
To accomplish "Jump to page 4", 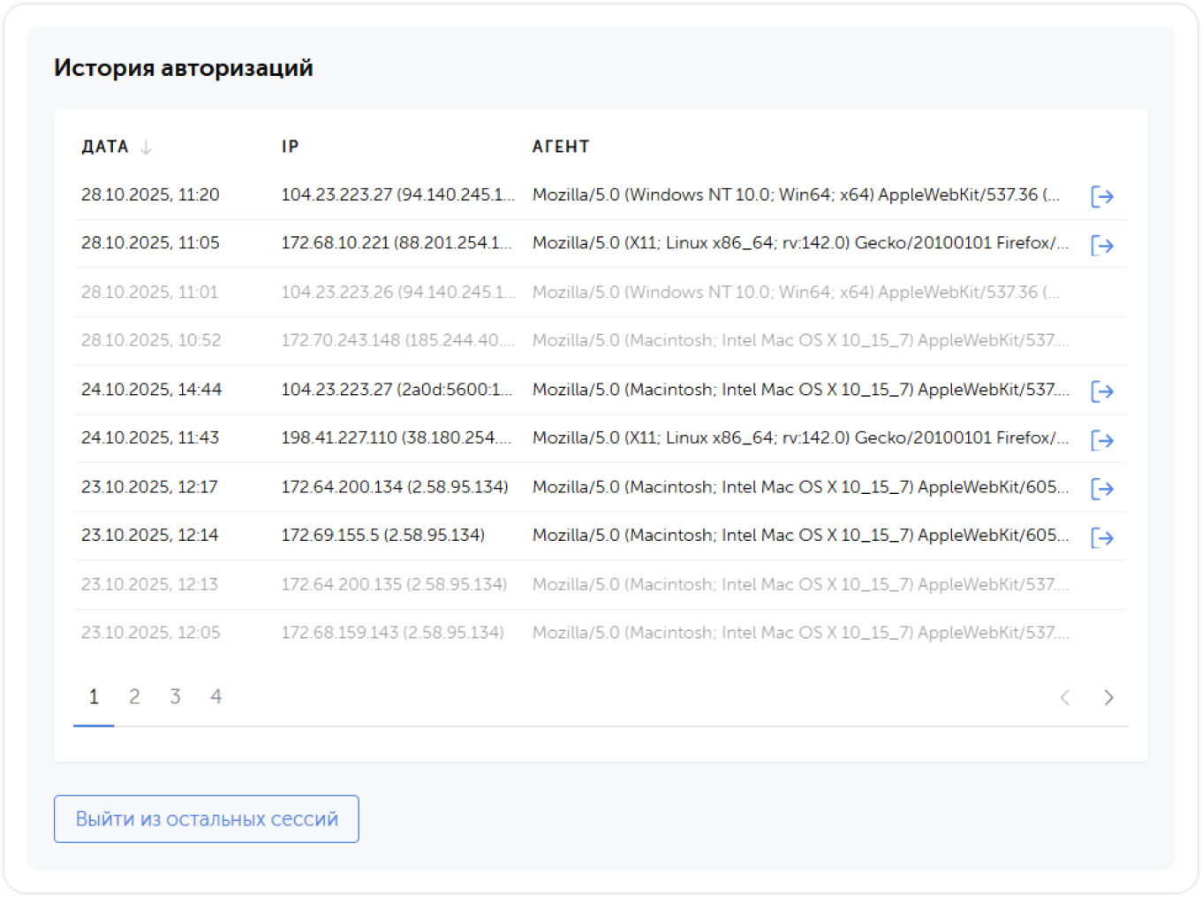I will [x=215, y=697].
